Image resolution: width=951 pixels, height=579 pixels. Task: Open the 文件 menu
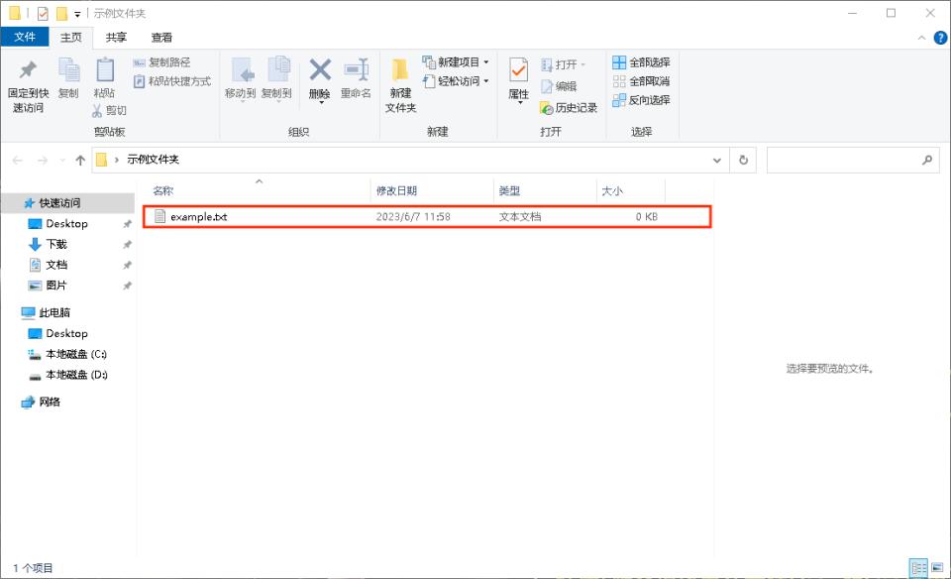tap(25, 37)
